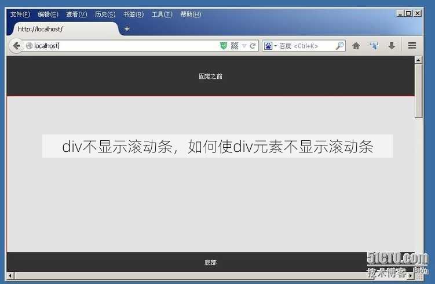This screenshot has height=284, width=435.
Task: Click the green shield security icon
Action: pyautogui.click(x=224, y=46)
